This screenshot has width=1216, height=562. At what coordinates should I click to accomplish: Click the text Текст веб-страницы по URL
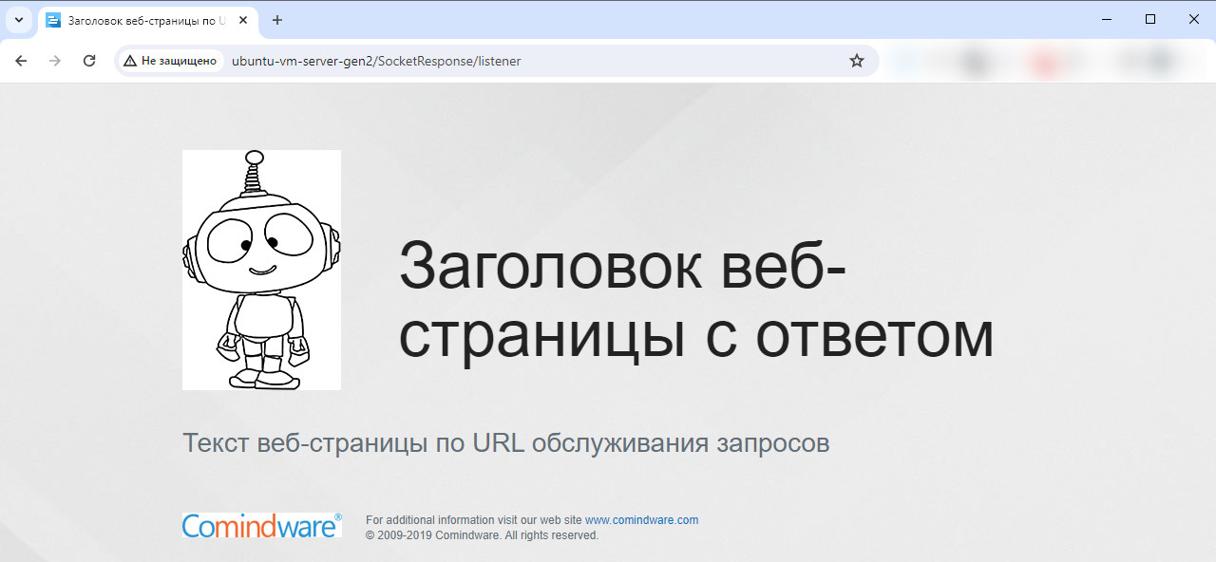[x=353, y=443]
